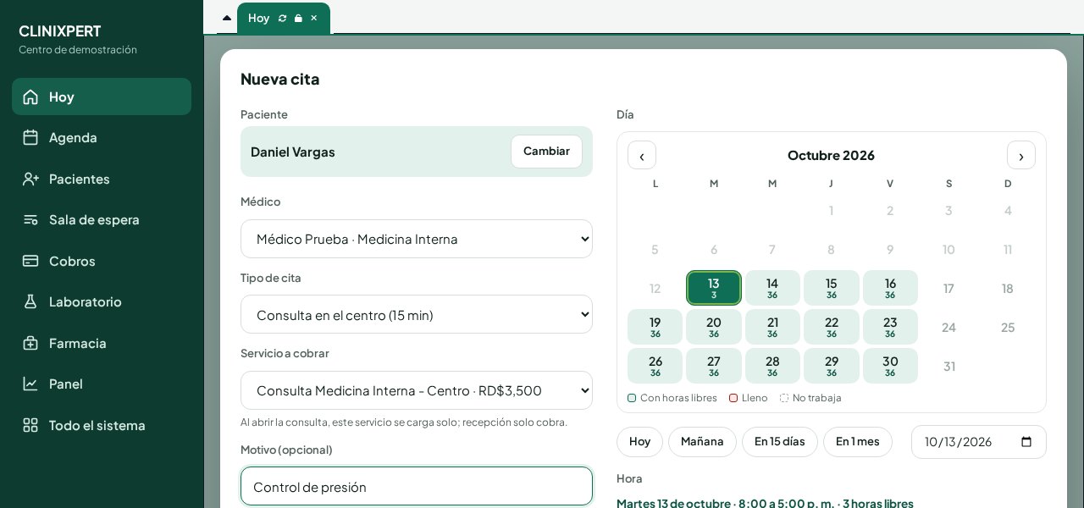This screenshot has width=1084, height=508.
Task: Choose the Mañana quick-date button
Action: click(x=702, y=442)
